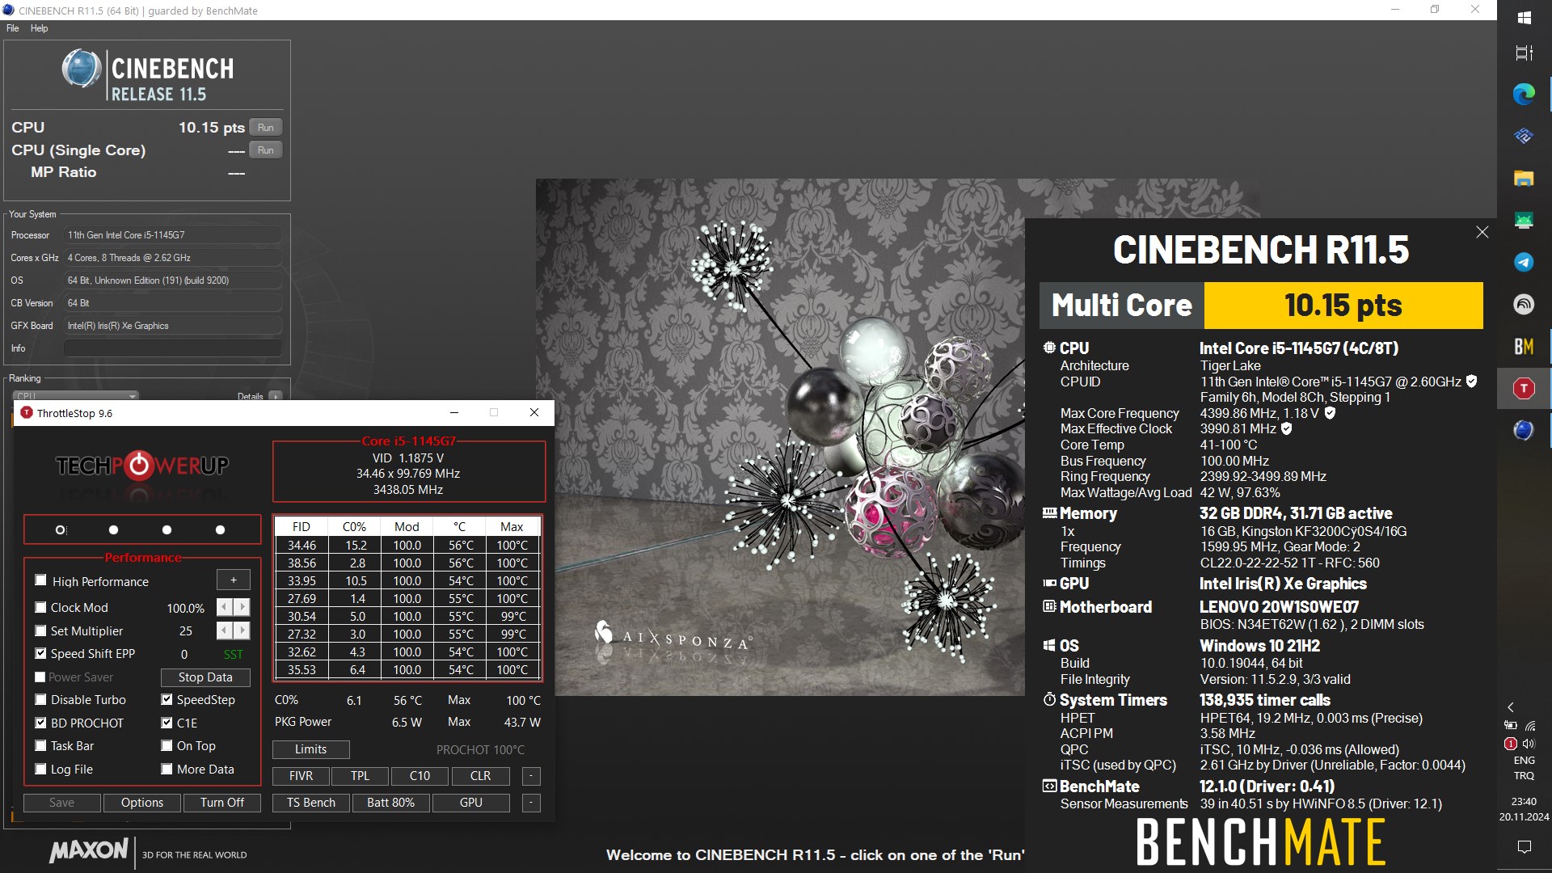Enable the High Performance checkbox
Screen dimensions: 1552x873
pos(40,580)
